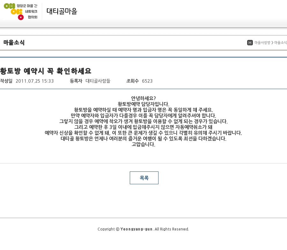287x250 pixels.
Task: Click the post date 2011.07.25 15:33
Action: [x=34, y=81]
